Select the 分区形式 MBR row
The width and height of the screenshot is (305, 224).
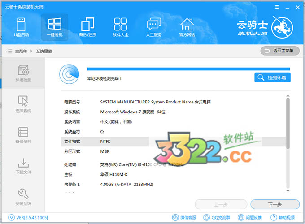tap(173, 151)
